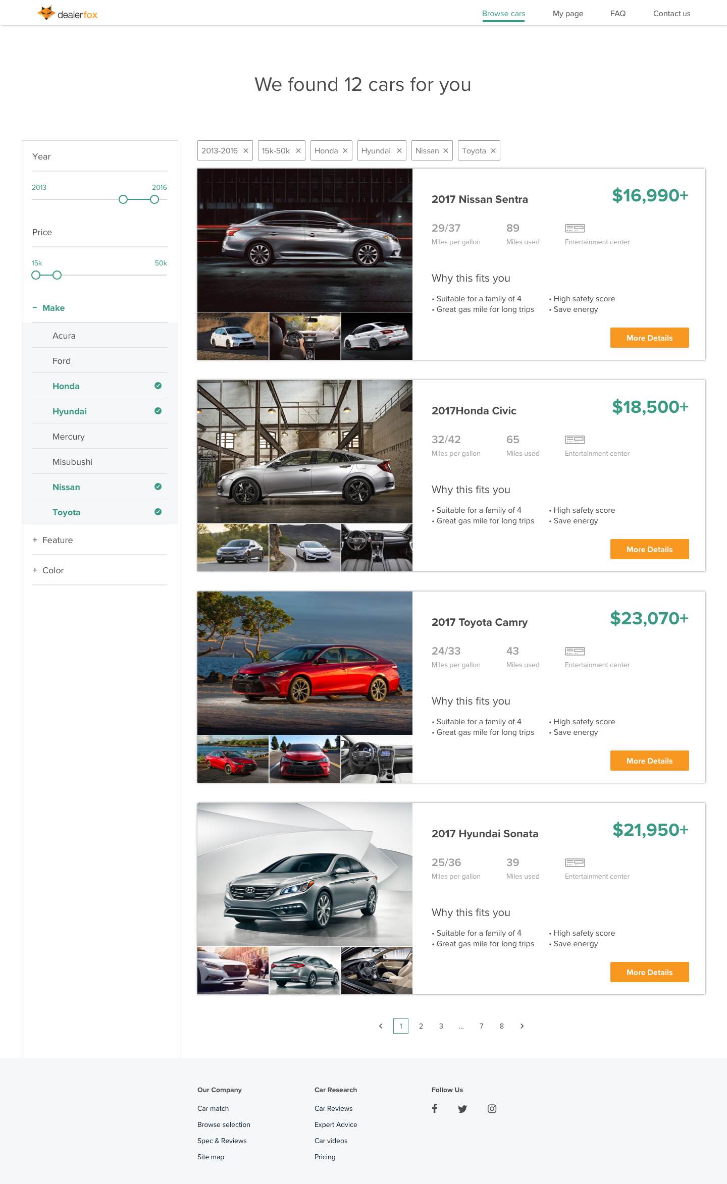727x1184 pixels.
Task: Remove the 2013-2016 year filter tag
Action: click(246, 151)
